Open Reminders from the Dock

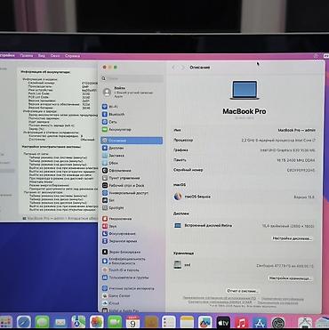(169, 322)
